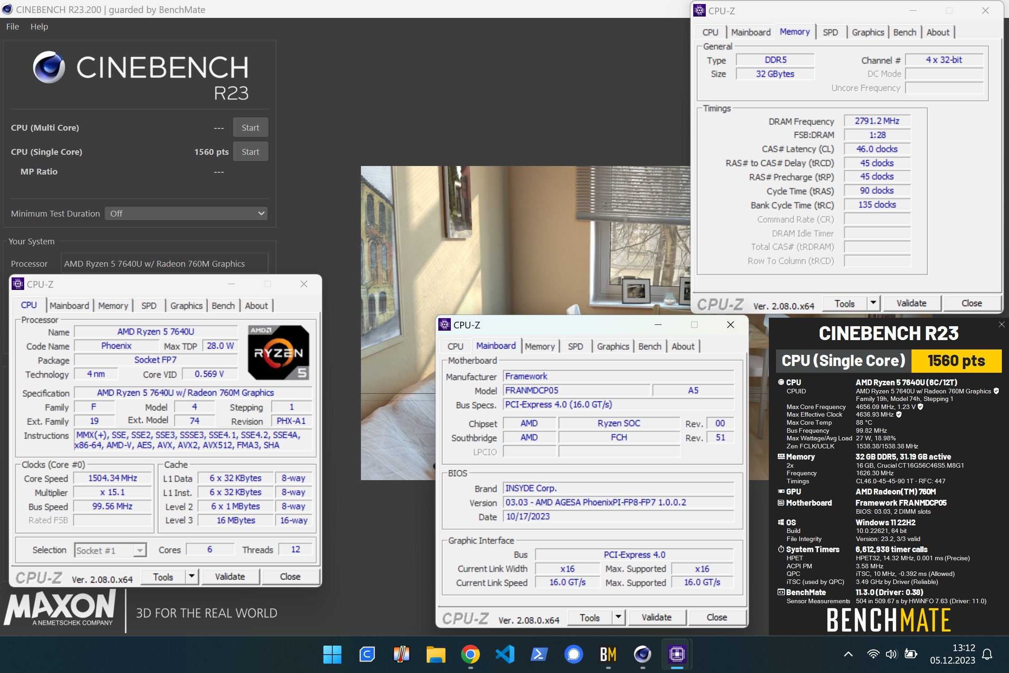Click Tools button in Mainboard CPU-Z window
The width and height of the screenshot is (1009, 673).
pos(590,618)
